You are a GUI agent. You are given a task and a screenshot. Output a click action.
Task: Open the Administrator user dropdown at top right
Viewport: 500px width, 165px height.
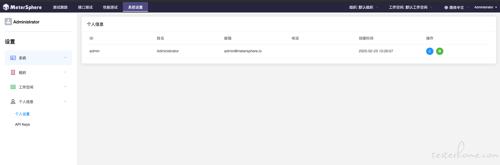click(486, 7)
